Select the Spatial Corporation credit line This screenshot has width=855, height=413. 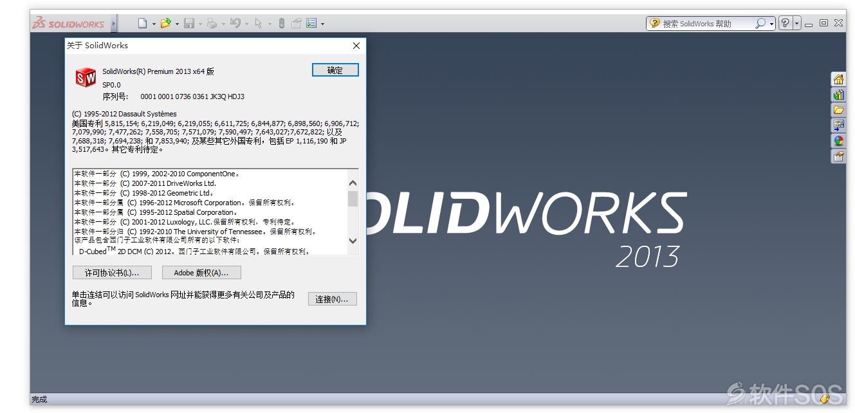[156, 212]
